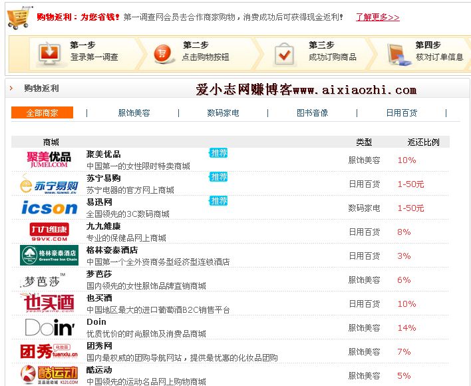This screenshot has height=386, width=471.
Task: Click 3% rebate for 格林豪泰酒店
Action: coord(404,256)
